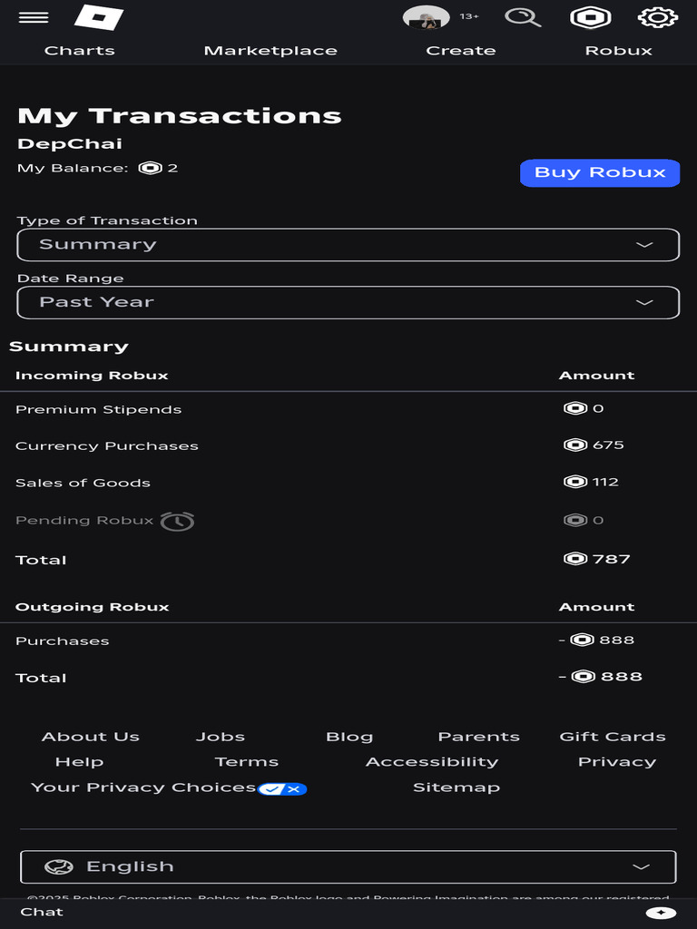
Task: Click Robux icon in Premium Stipends row
Action: tap(574, 408)
